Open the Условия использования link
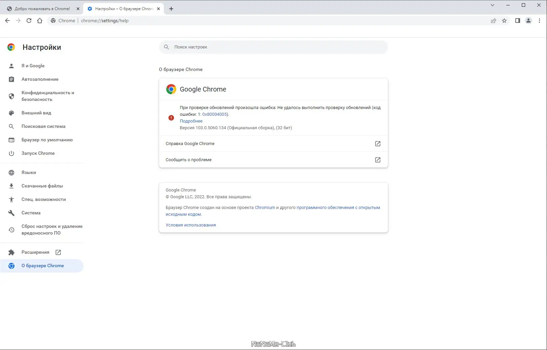Screen dimensions: 547x350 click(x=191, y=225)
